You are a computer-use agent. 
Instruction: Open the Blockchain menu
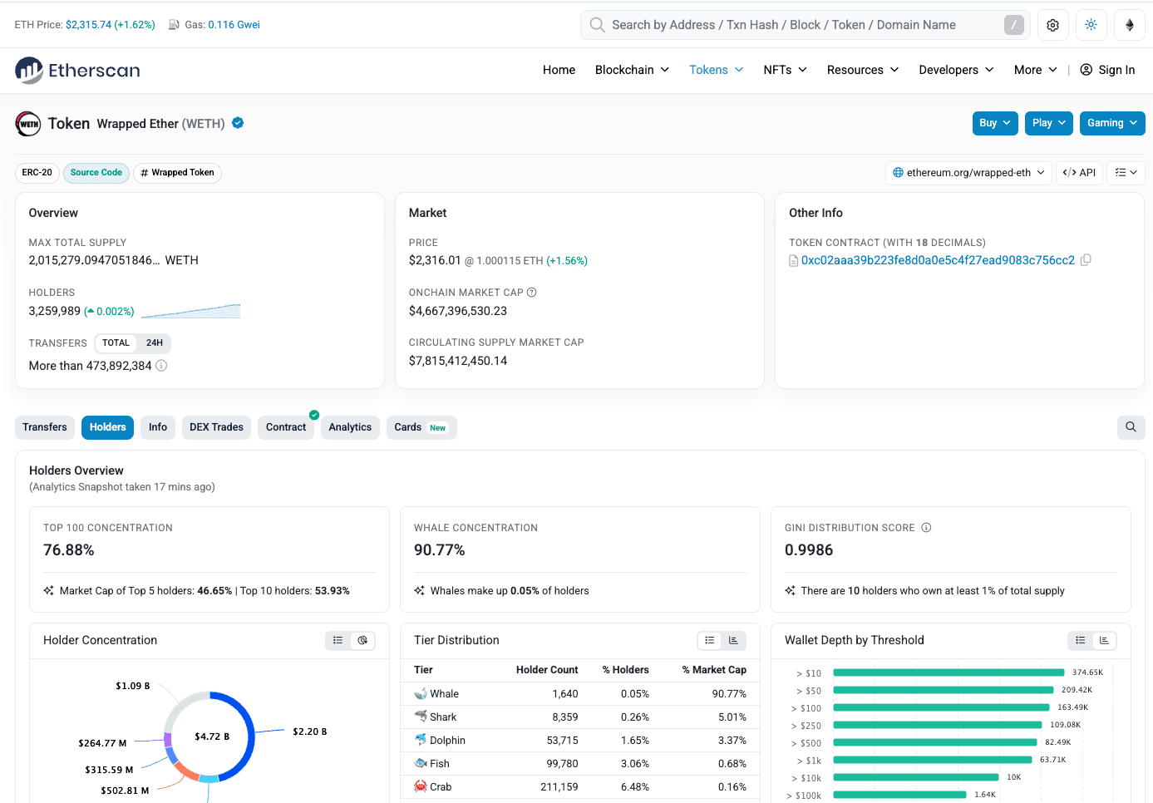(632, 70)
